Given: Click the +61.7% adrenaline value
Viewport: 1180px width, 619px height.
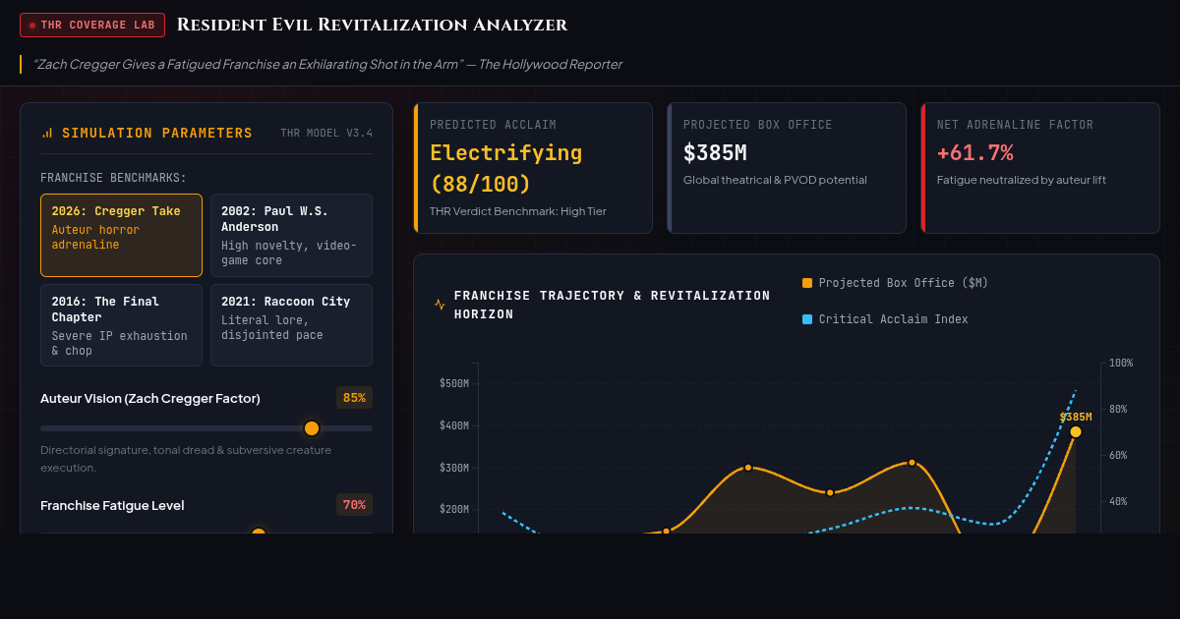Looking at the screenshot, I should pos(974,153).
